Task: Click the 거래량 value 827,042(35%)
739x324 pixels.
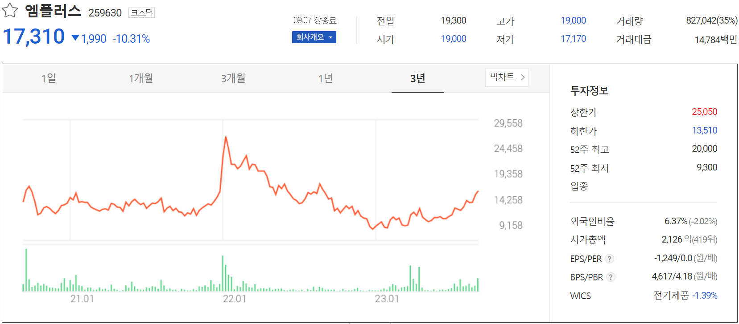Action: pyautogui.click(x=712, y=20)
